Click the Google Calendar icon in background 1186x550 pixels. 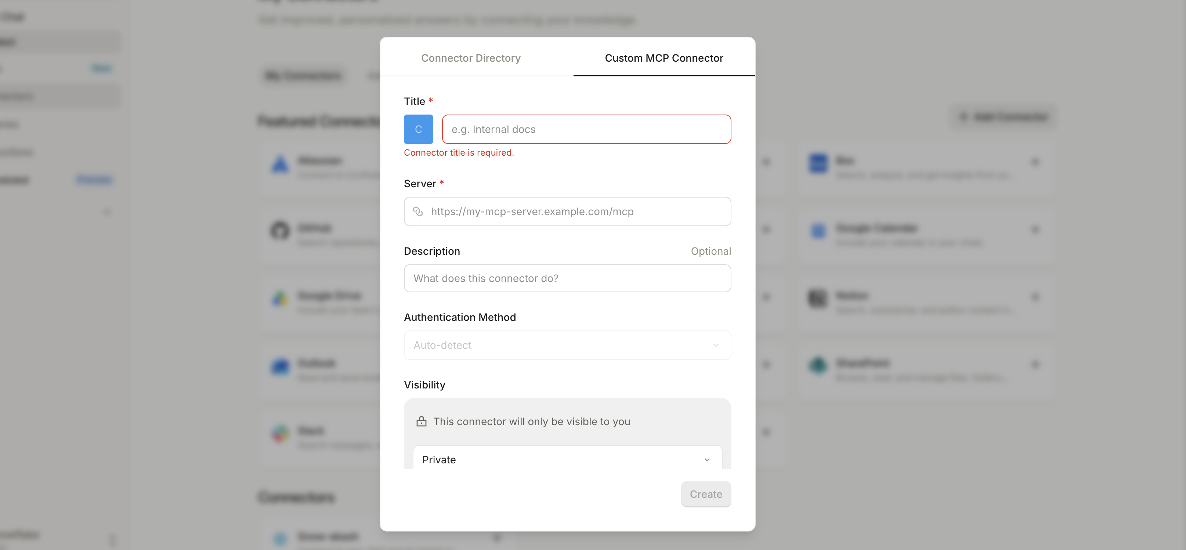(x=818, y=231)
